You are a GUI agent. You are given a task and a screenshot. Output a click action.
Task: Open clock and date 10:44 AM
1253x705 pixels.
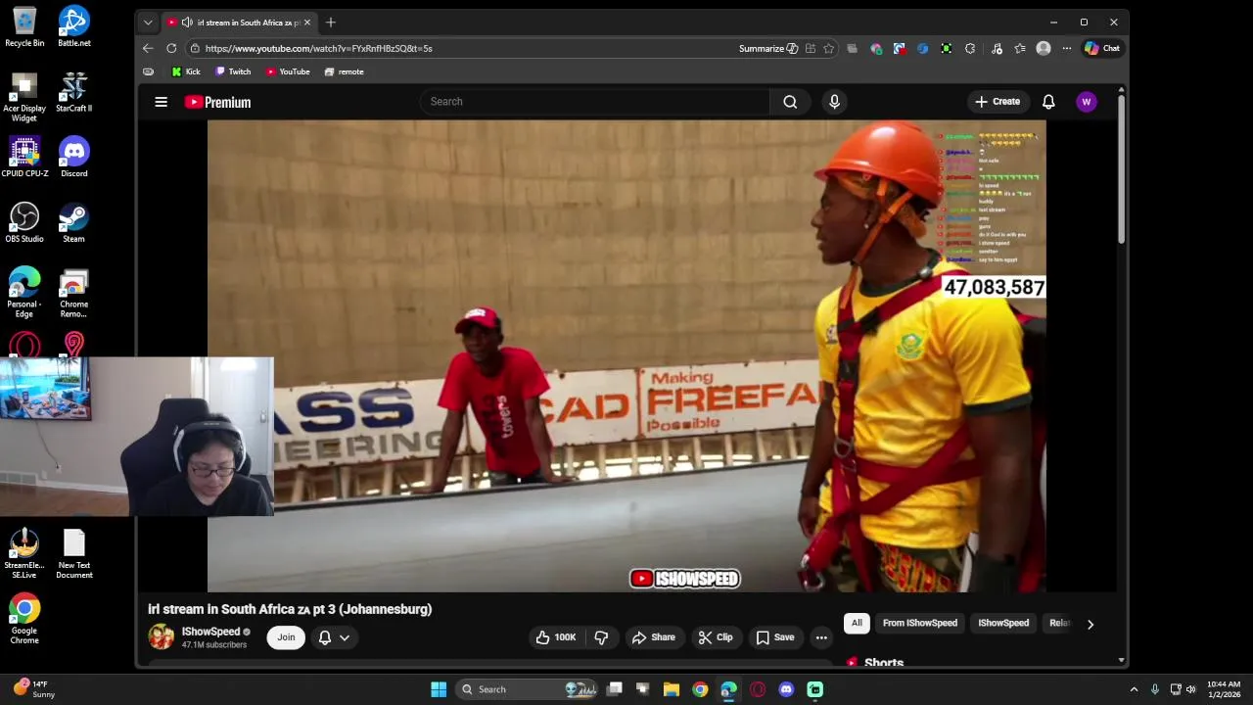1224,689
